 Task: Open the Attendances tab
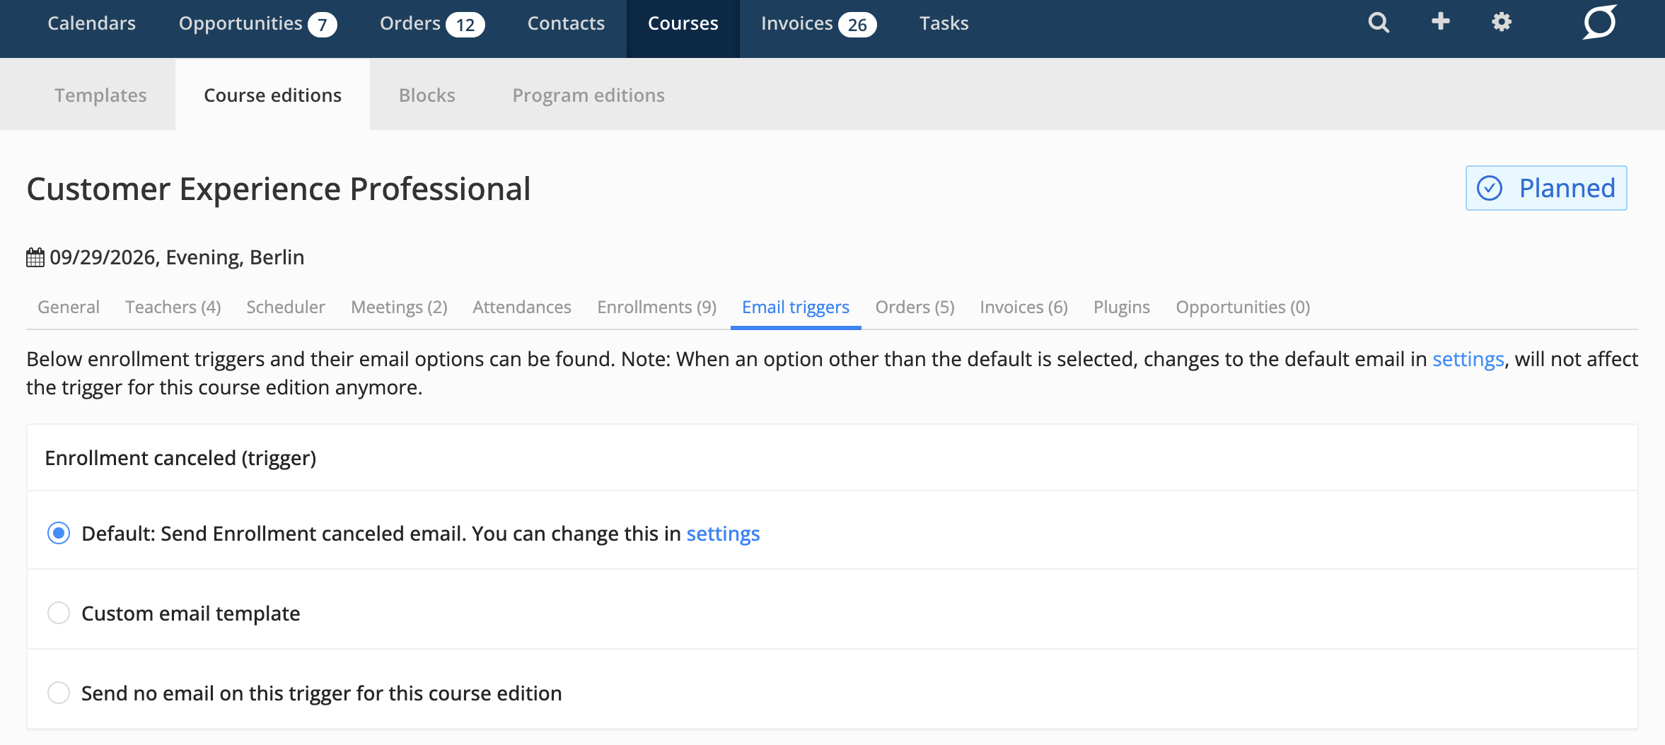(x=522, y=307)
